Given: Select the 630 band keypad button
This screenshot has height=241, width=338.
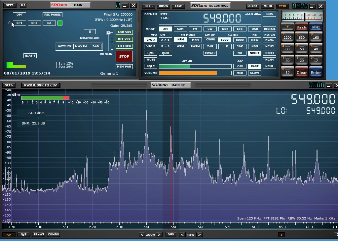Looking at the screenshot, I should pyautogui.click(x=302, y=37).
